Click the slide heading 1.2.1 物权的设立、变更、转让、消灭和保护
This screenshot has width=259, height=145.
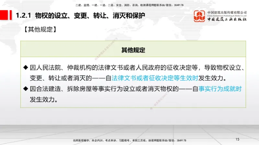click(x=80, y=15)
